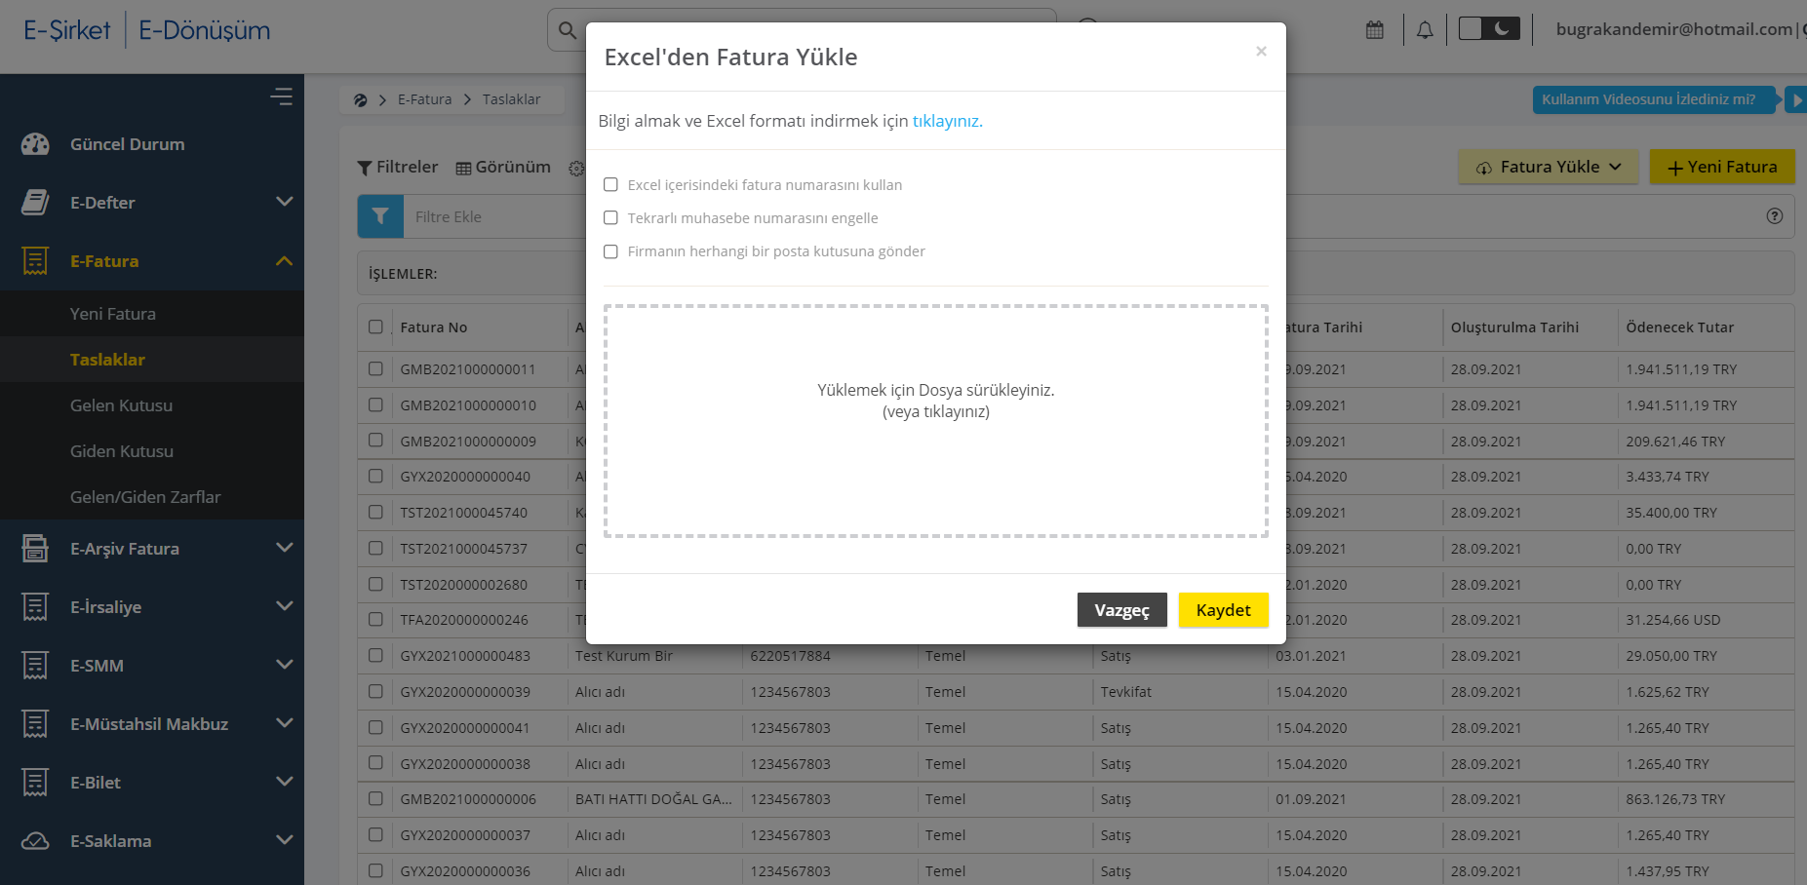Go to Güncel Durum menu item
1807x885 pixels.
127,144
